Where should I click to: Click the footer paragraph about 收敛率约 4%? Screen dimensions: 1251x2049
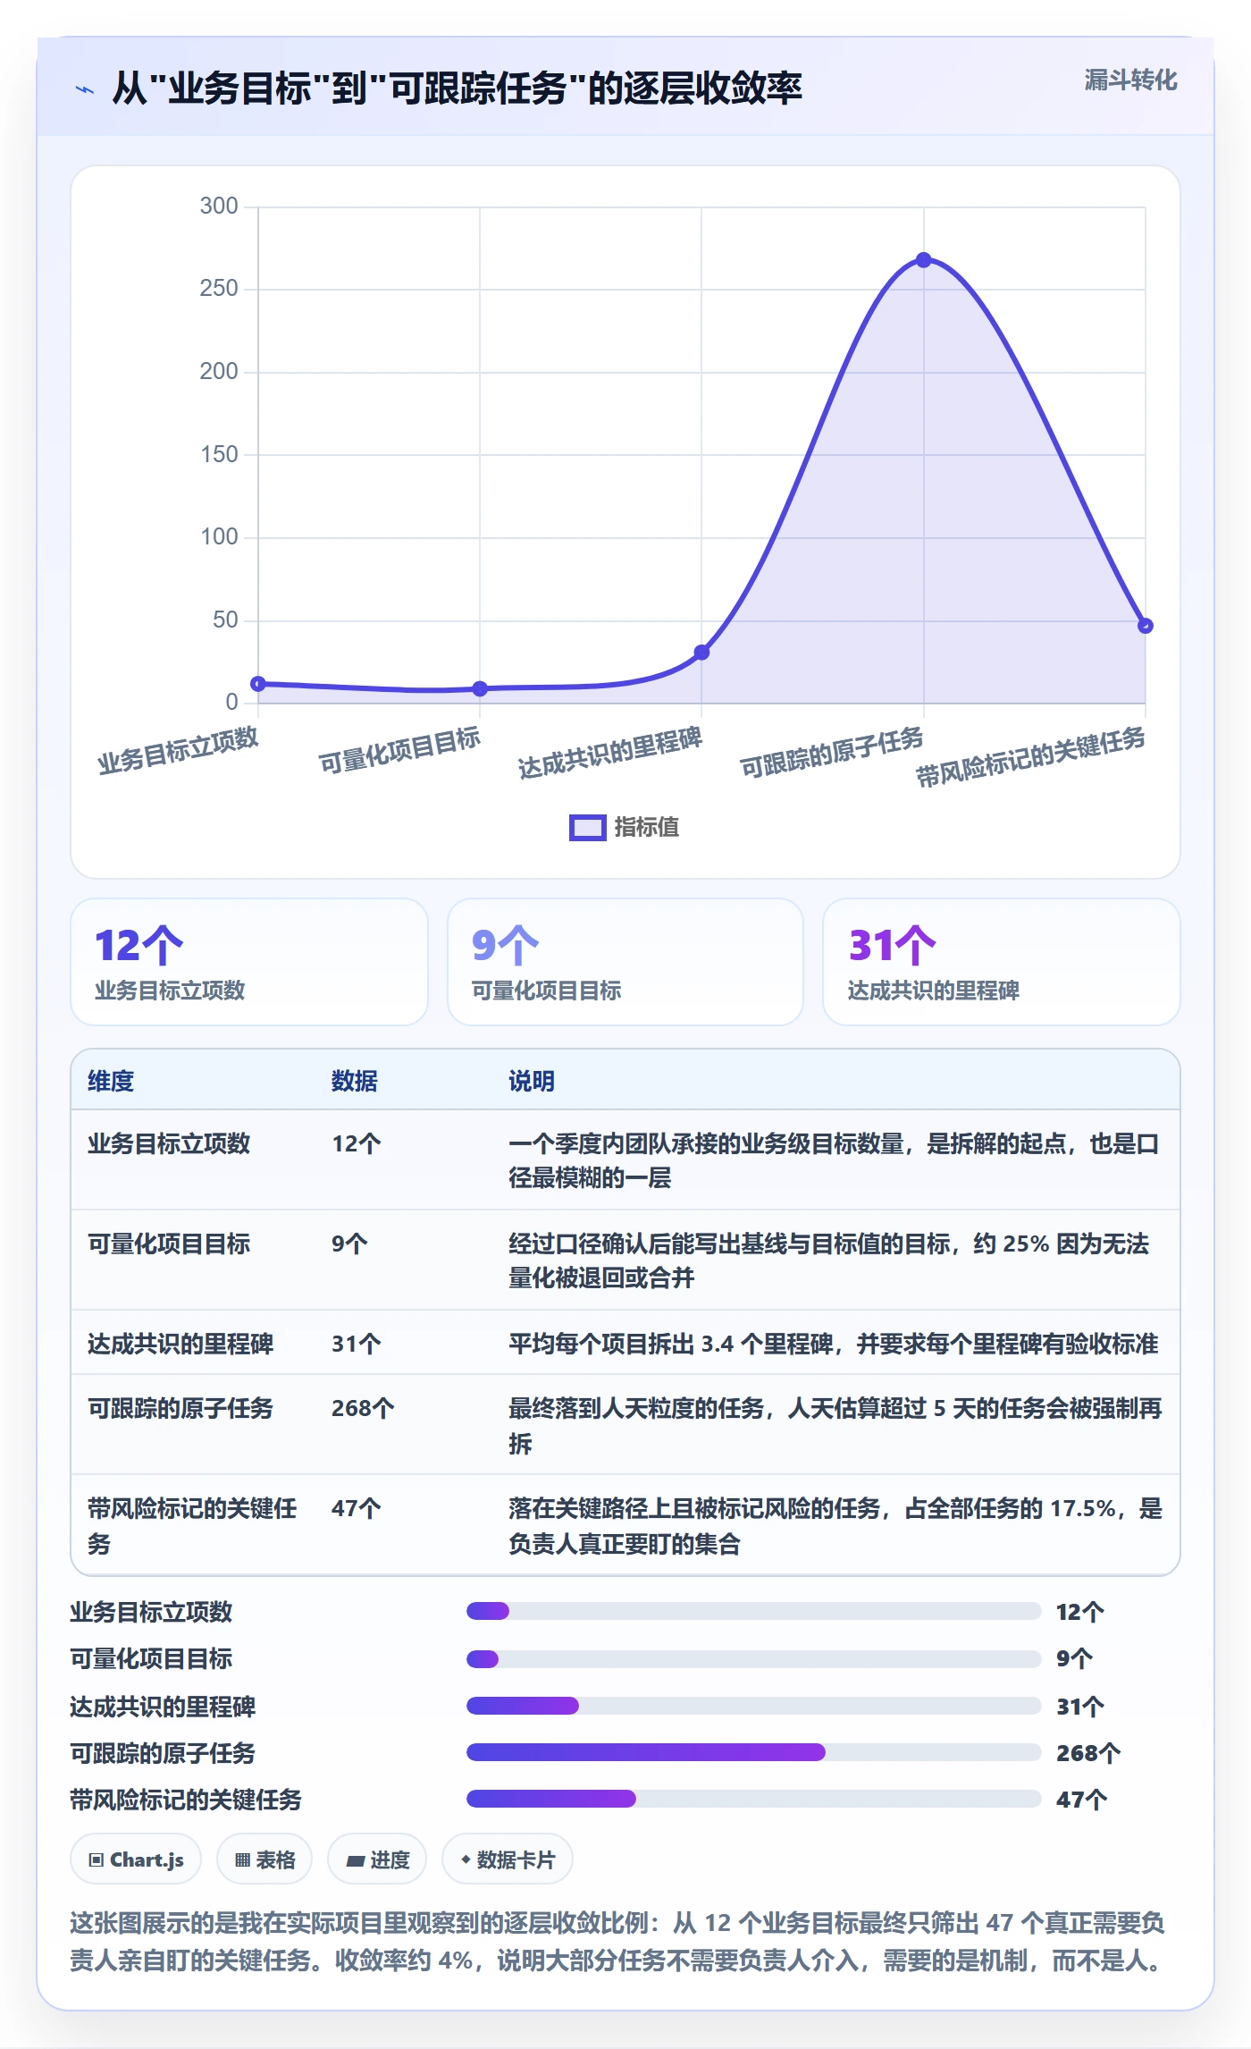tap(618, 1942)
